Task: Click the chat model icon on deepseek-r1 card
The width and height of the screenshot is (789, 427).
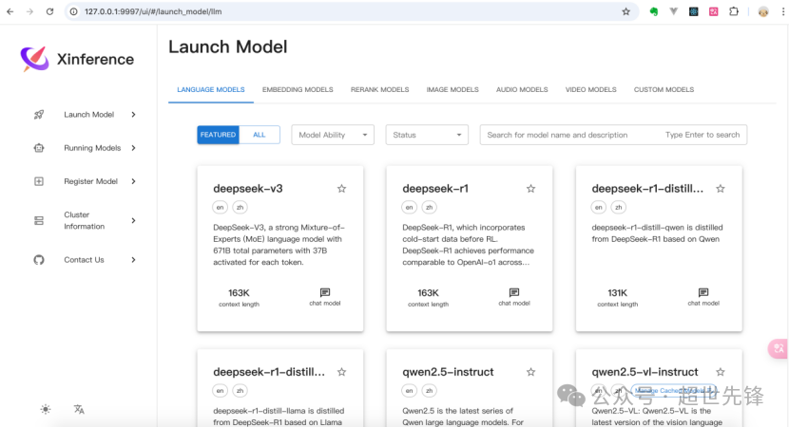Action: 514,292
